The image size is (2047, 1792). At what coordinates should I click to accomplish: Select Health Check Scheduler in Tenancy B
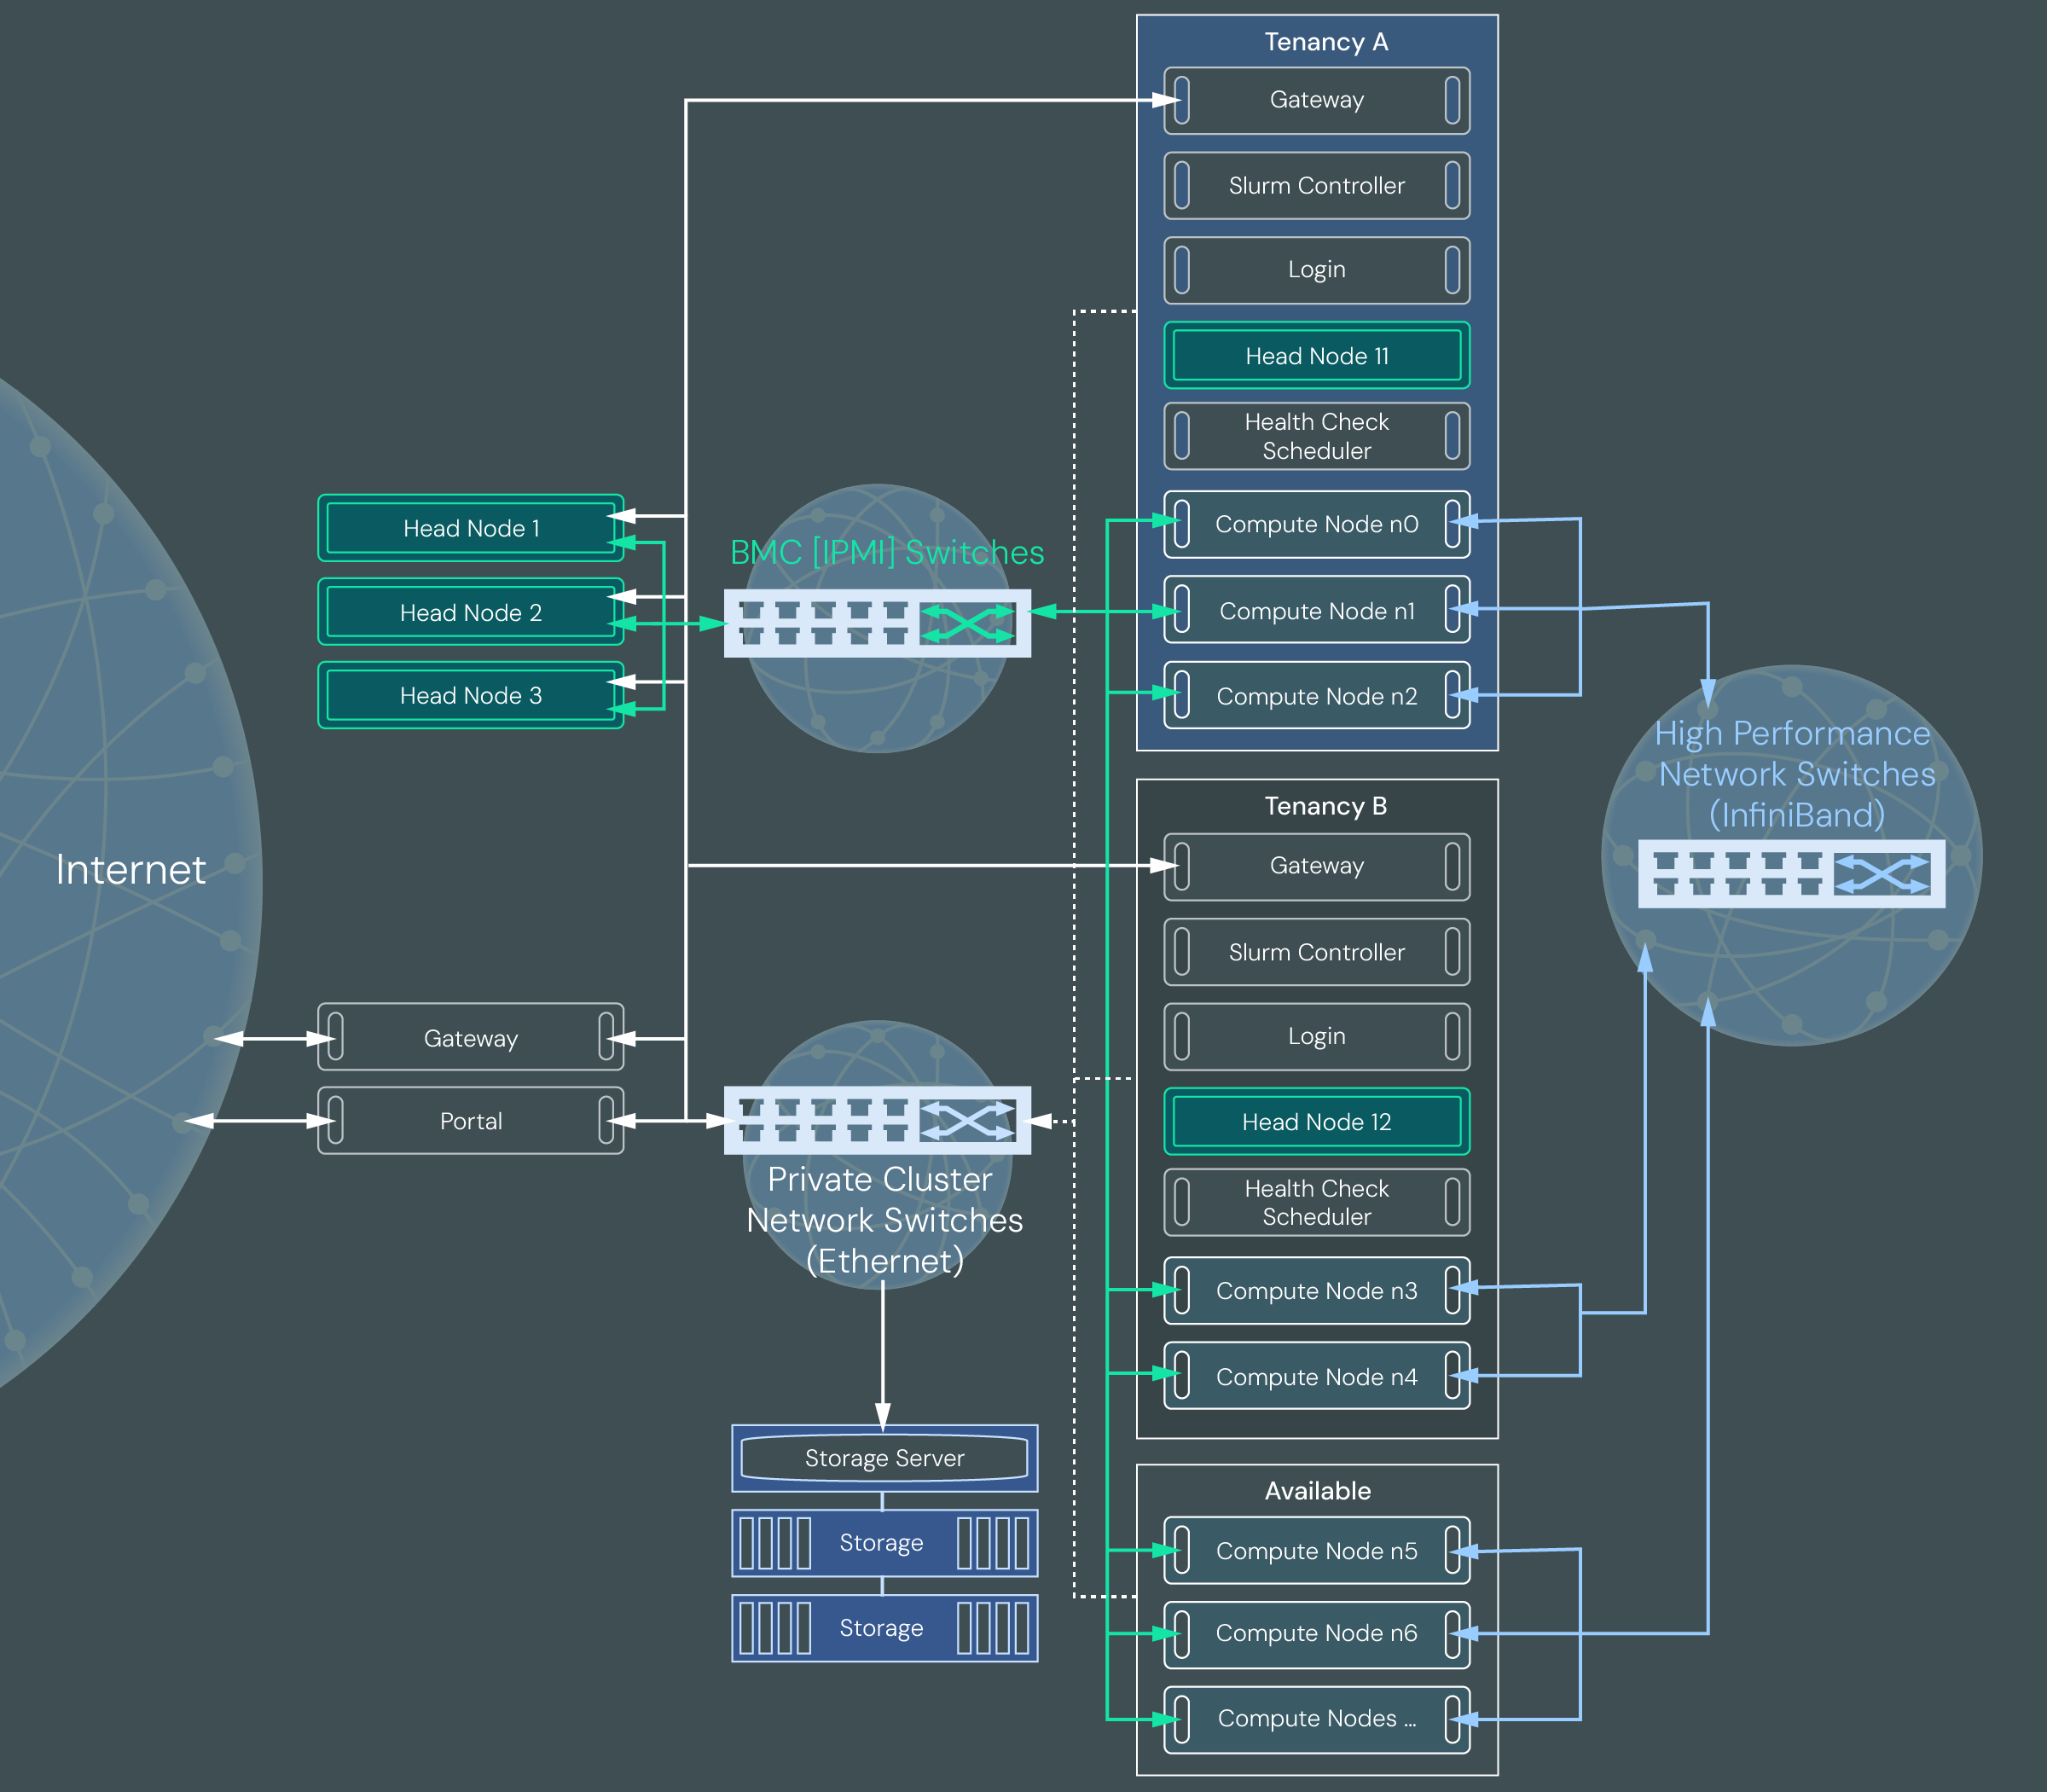coord(1316,1202)
